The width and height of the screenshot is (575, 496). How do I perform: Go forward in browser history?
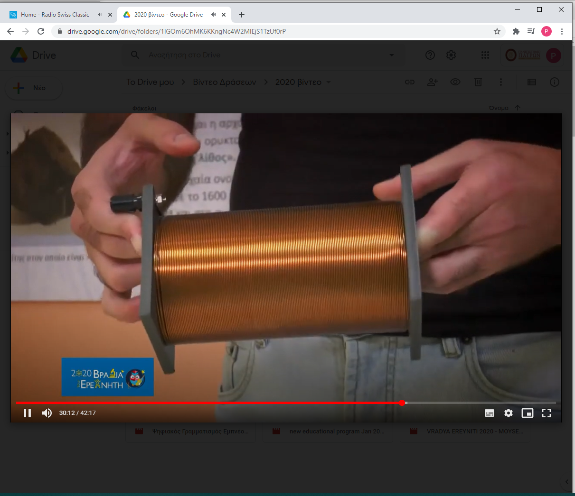click(26, 31)
